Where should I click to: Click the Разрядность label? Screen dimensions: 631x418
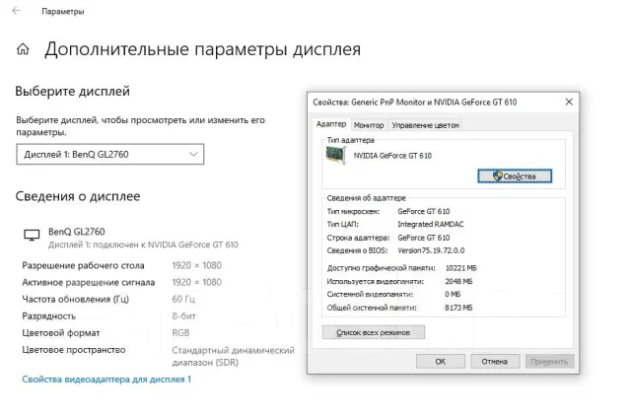[x=48, y=315]
